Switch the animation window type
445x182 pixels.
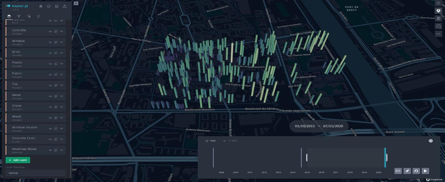coord(398,171)
